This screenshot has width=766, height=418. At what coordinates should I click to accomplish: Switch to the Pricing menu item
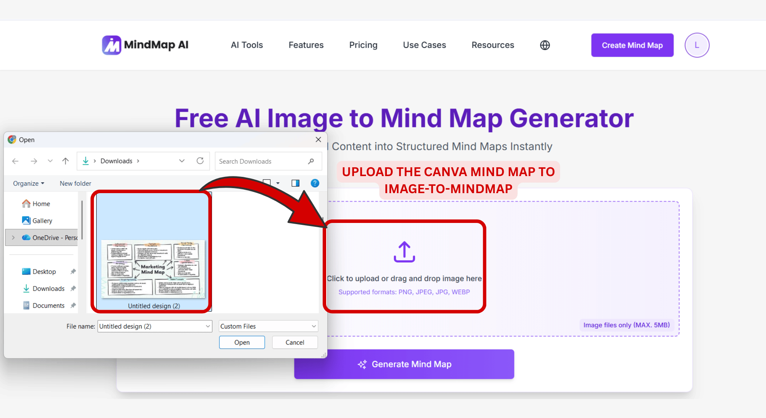[x=363, y=45]
